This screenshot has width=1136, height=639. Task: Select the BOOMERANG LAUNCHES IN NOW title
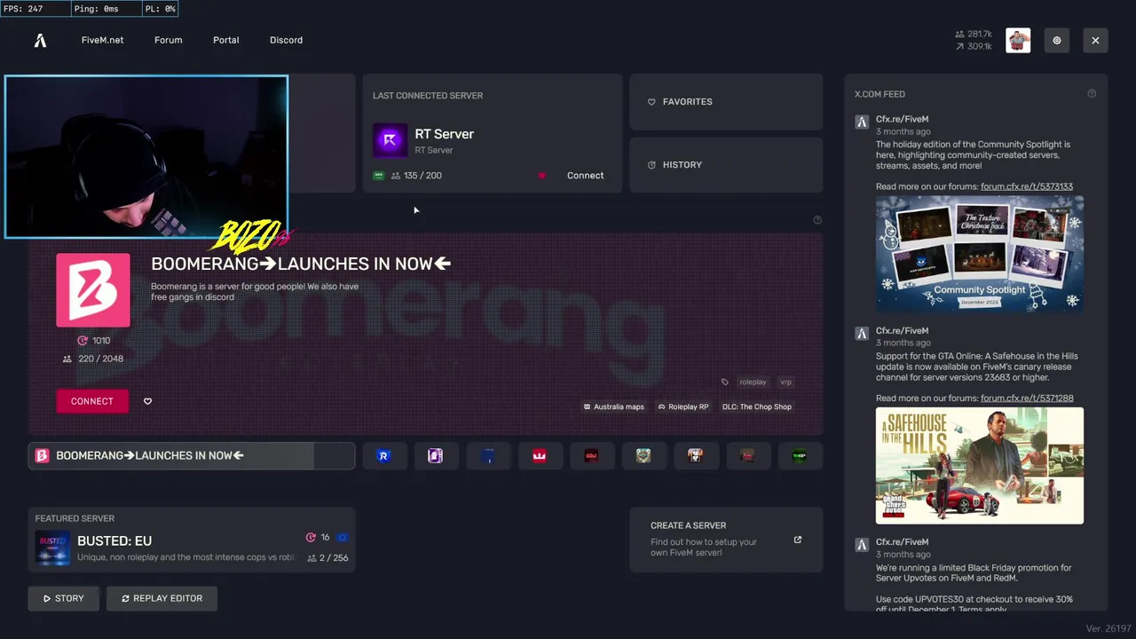tap(301, 264)
